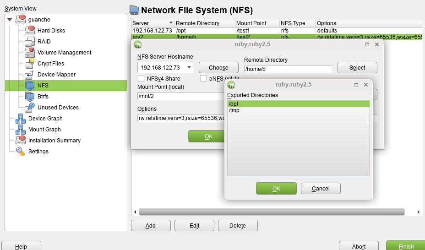Open Crypt Files via its icon
The height and width of the screenshot is (250, 425).
coord(30,64)
